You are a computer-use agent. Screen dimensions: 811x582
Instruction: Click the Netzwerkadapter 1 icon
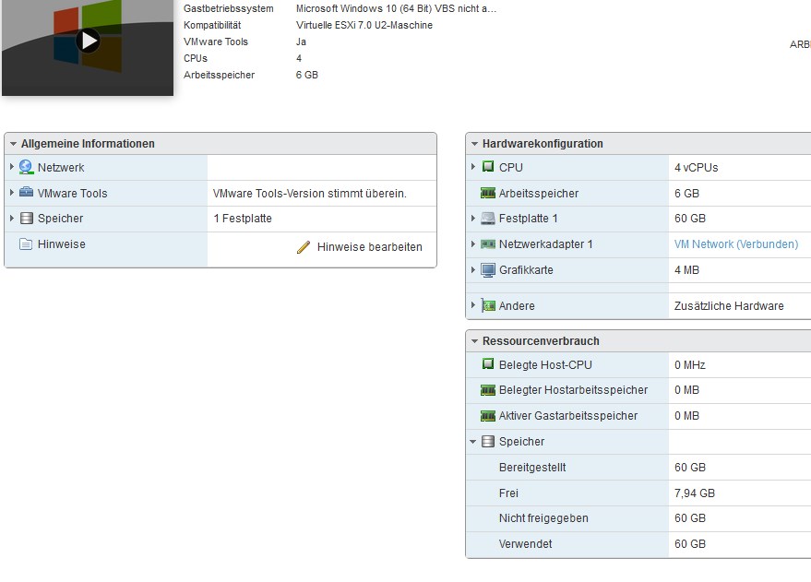point(488,244)
